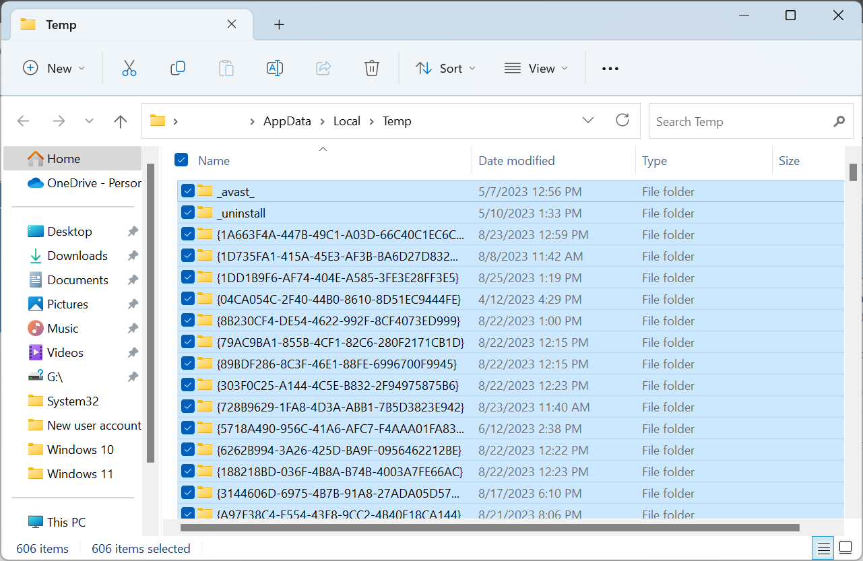
Task: Uncheck the _uninstall folder checkbox
Action: (188, 213)
